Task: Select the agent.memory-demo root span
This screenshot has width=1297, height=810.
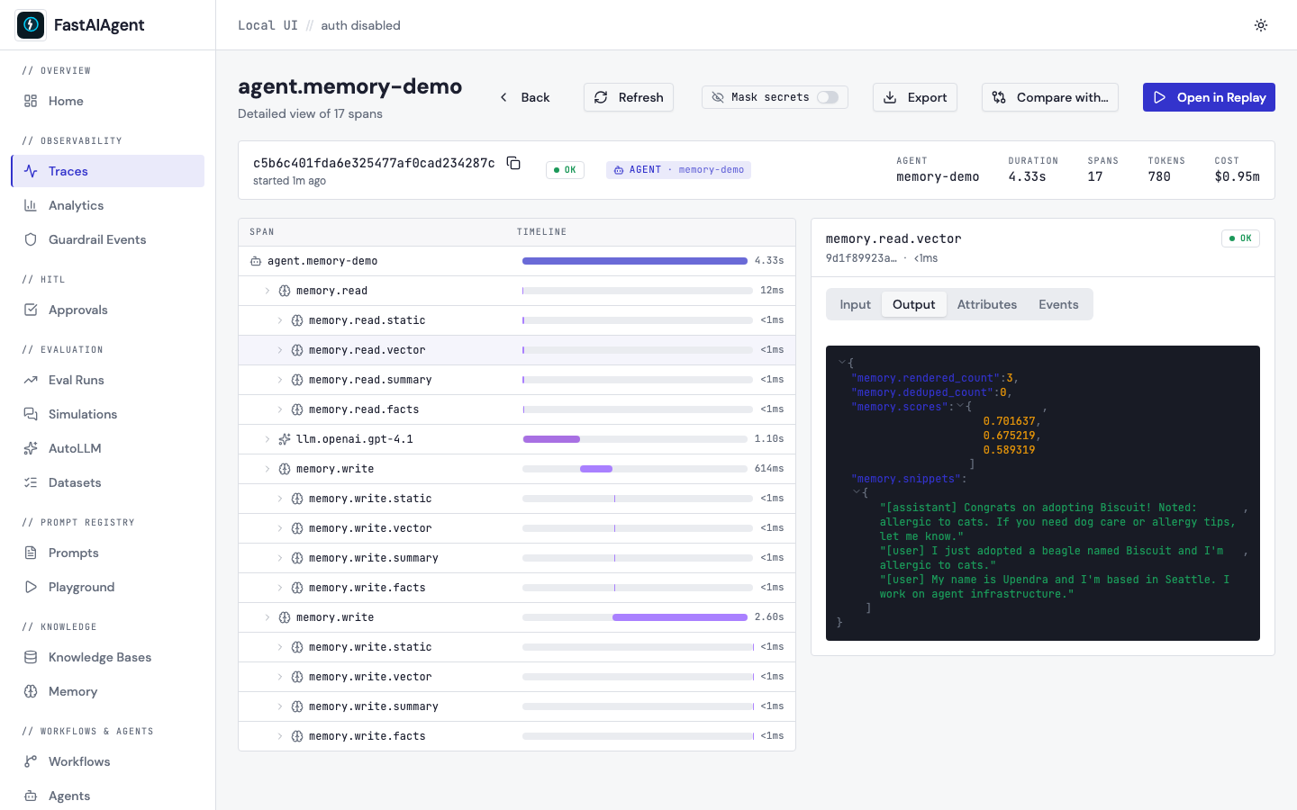Action: pyautogui.click(x=517, y=261)
